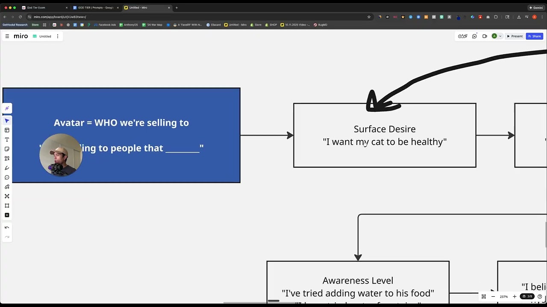The height and width of the screenshot is (307, 547).
Task: Open a new browser tab
Action: 176,8
